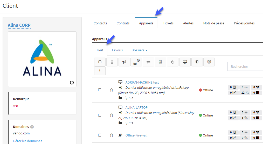The image size is (263, 144).
Task: Select the Tout sub-tab
Action: [x=100, y=50]
